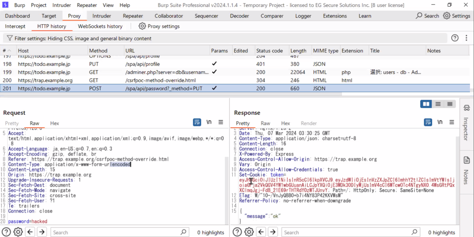This screenshot has height=237, width=474.
Task: Switch to the Target tab
Action: (x=49, y=16)
